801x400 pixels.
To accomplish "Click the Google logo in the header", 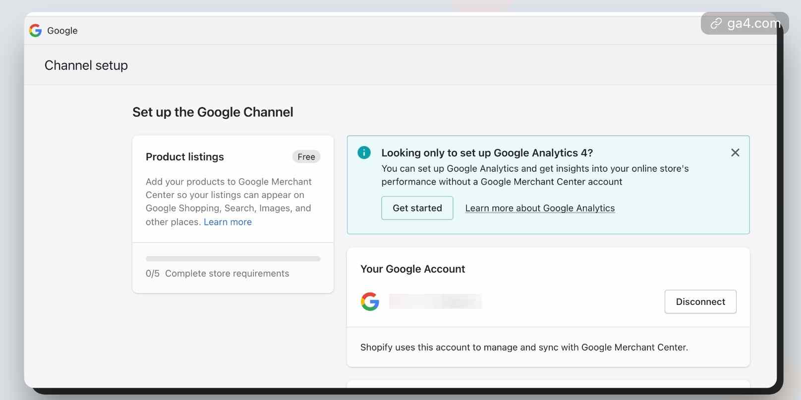I will point(35,31).
